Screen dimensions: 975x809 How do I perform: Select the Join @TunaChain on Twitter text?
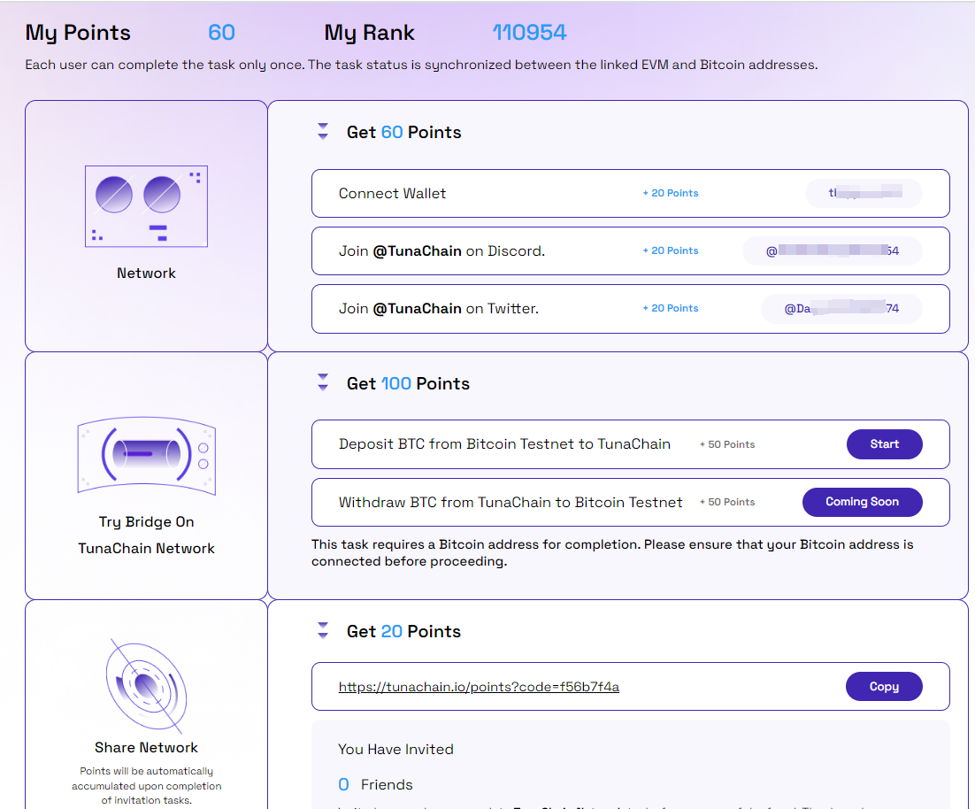click(438, 308)
